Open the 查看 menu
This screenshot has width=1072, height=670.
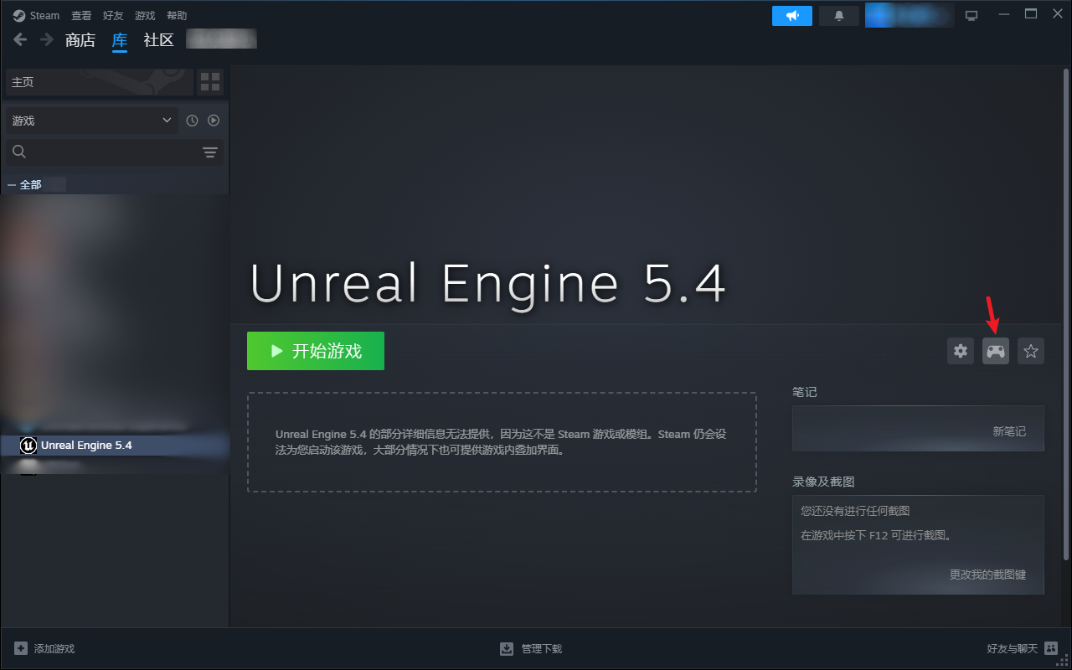pyautogui.click(x=81, y=15)
